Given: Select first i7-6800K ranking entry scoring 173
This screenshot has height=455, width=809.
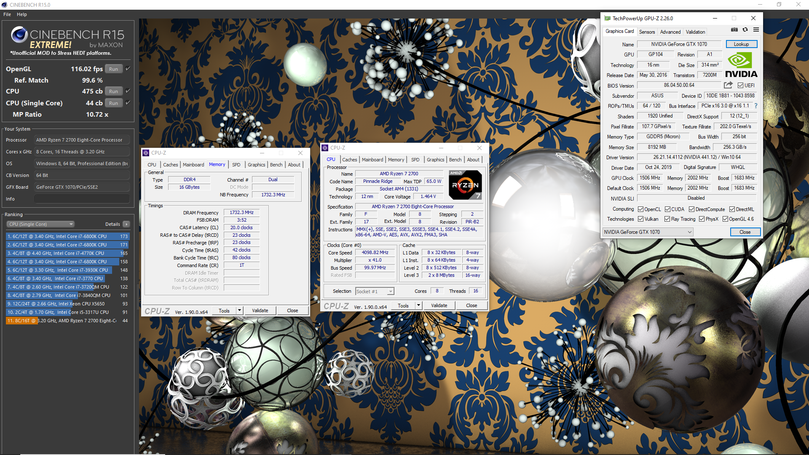Looking at the screenshot, I should pyautogui.click(x=67, y=236).
